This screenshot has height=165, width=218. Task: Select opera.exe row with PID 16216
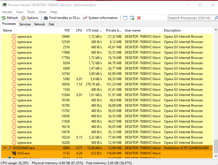[x=107, y=126]
